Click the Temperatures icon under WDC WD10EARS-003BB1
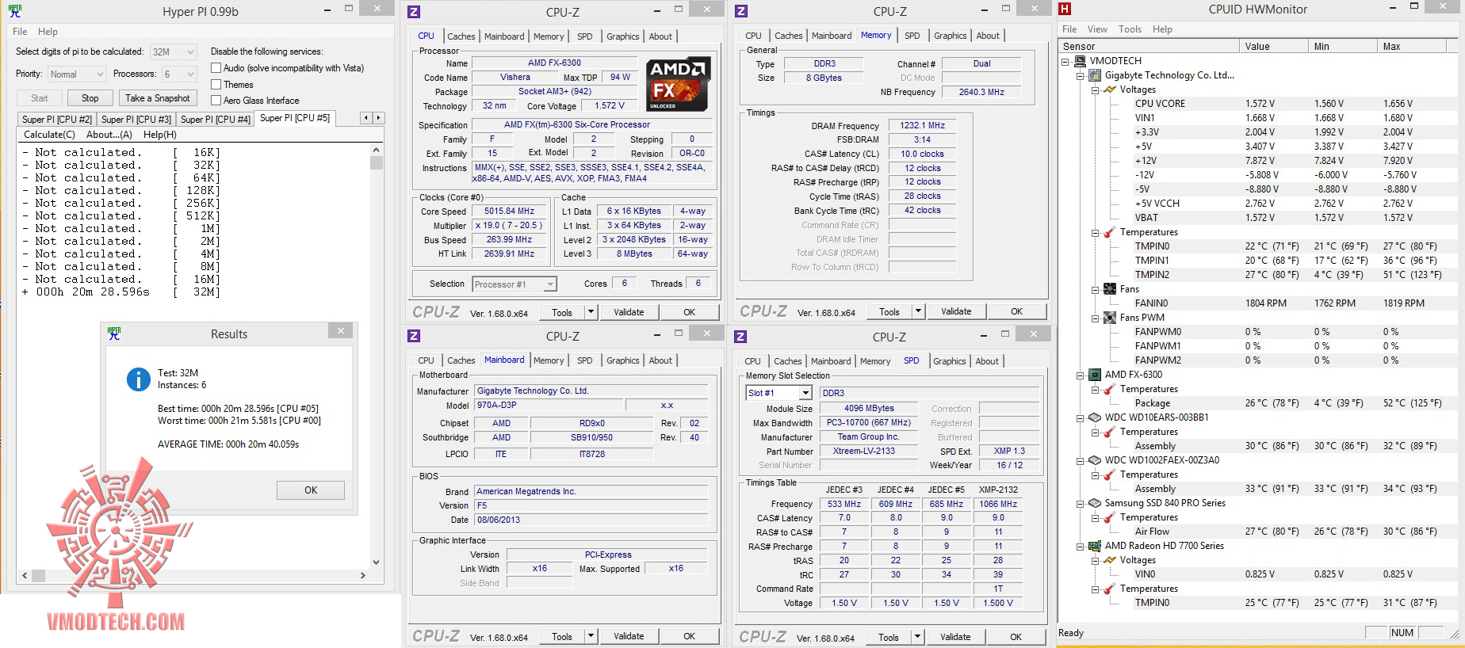Image resolution: width=1465 pixels, height=648 pixels. [1110, 432]
